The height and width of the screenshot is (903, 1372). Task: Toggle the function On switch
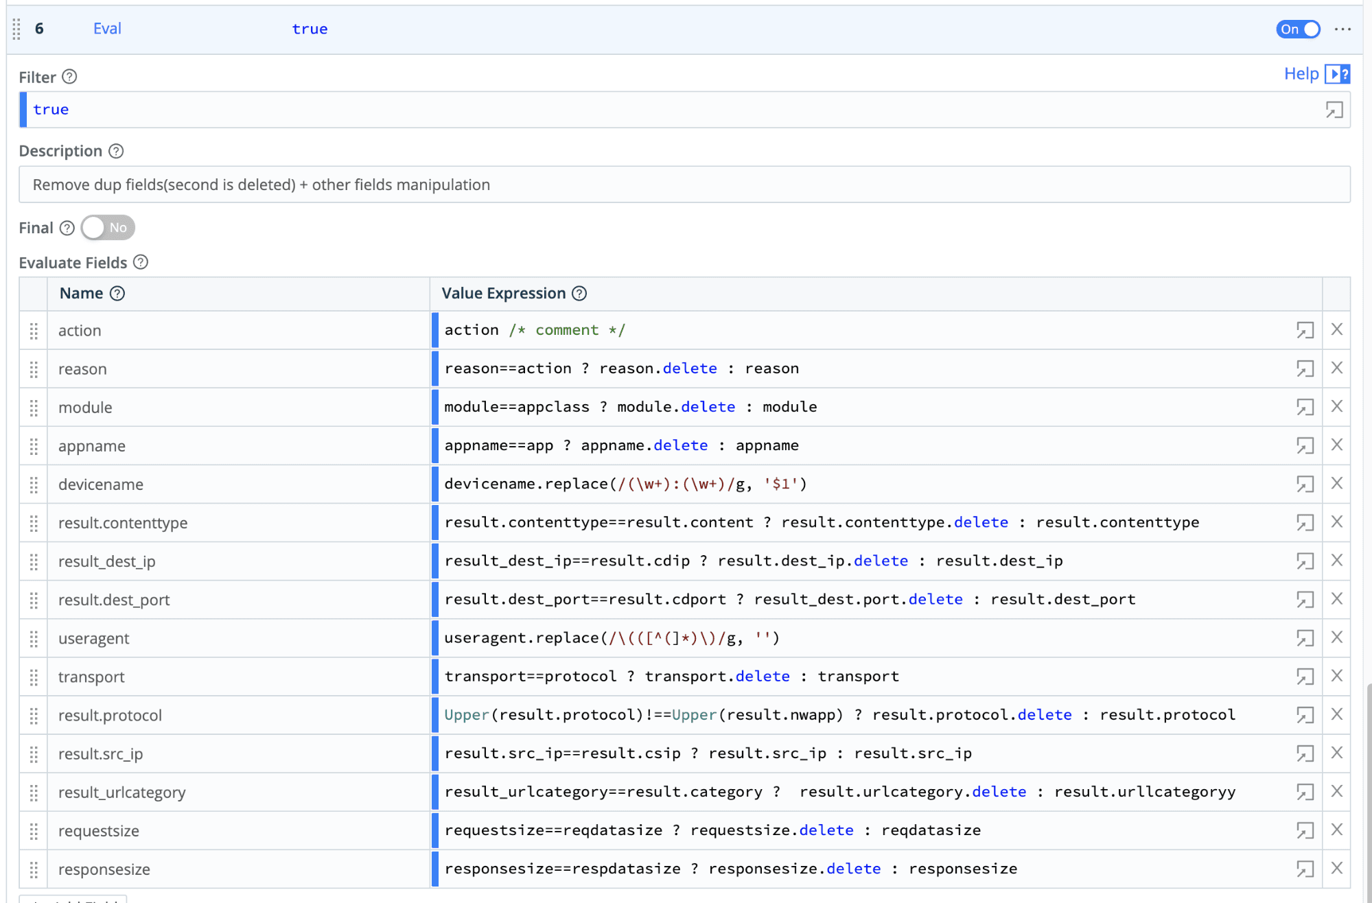(1298, 29)
